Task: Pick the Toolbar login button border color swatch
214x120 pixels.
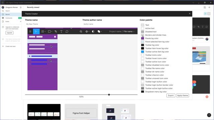Action: coord(142,85)
